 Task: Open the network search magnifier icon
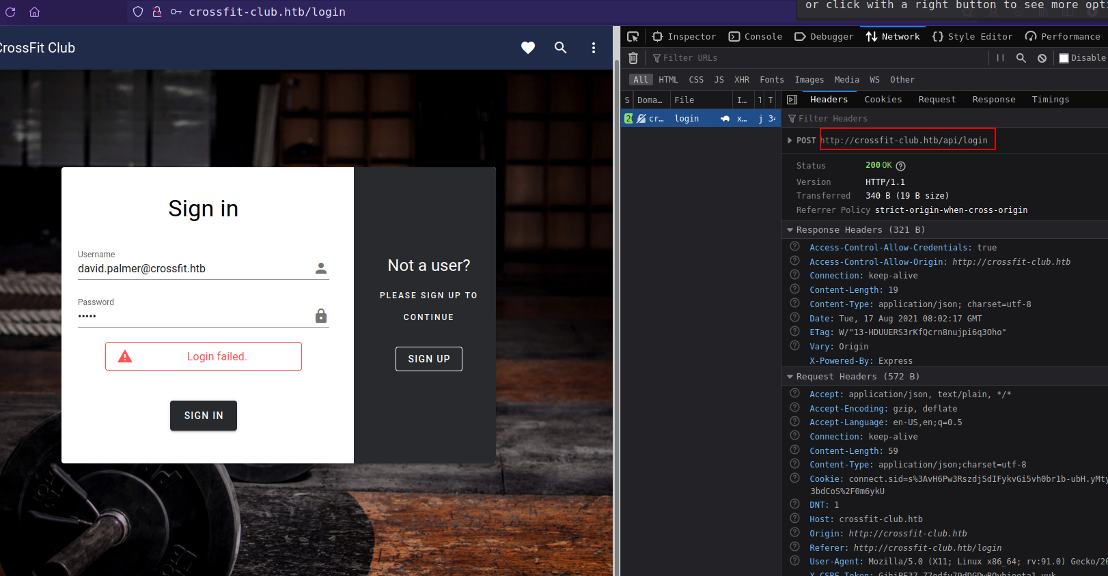1021,58
